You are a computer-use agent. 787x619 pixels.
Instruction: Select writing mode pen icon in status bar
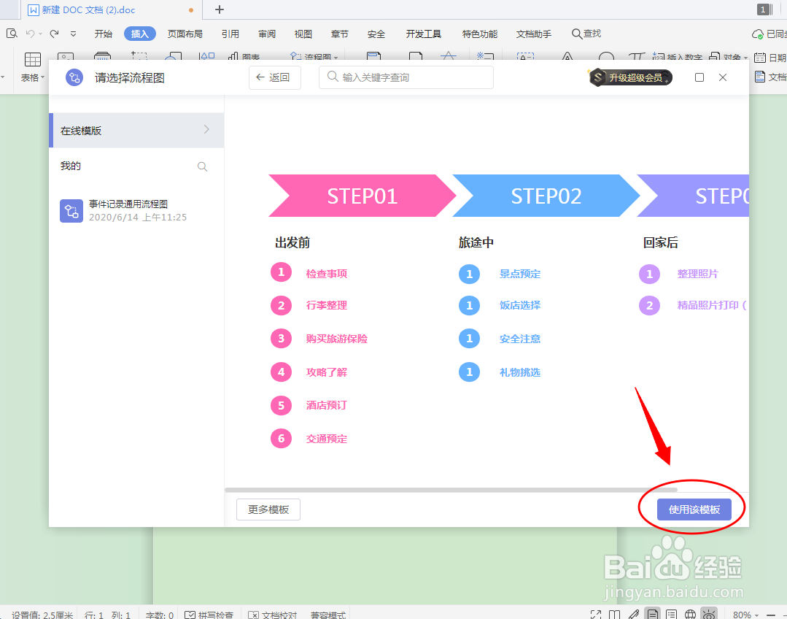[633, 615]
